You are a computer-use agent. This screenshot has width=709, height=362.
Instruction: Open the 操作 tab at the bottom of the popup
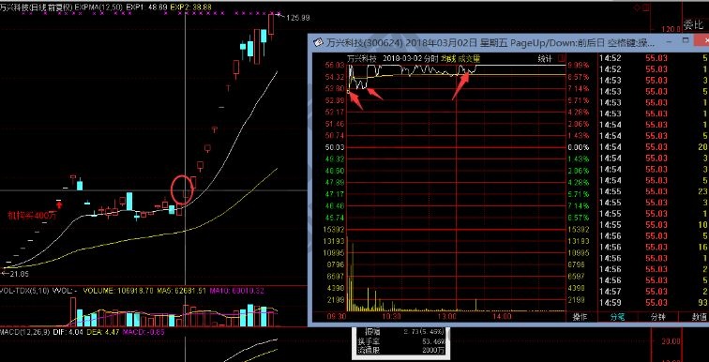click(x=581, y=317)
